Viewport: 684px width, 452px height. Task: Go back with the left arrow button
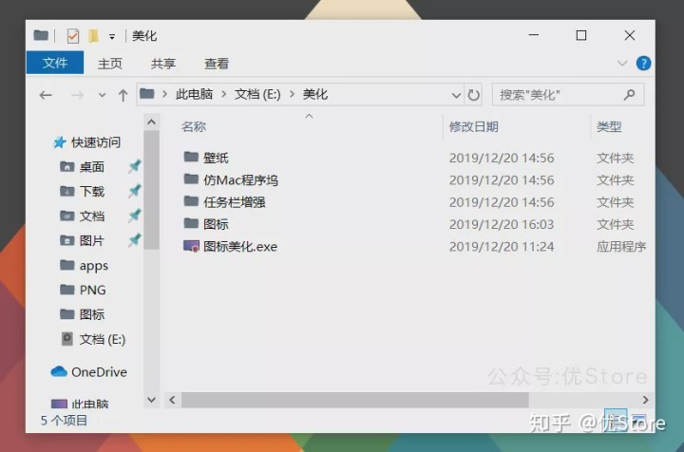pyautogui.click(x=46, y=95)
